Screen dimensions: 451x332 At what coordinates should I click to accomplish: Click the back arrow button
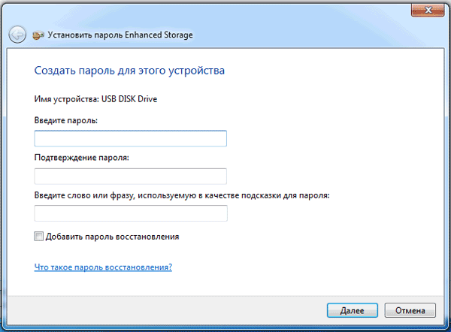[17, 35]
